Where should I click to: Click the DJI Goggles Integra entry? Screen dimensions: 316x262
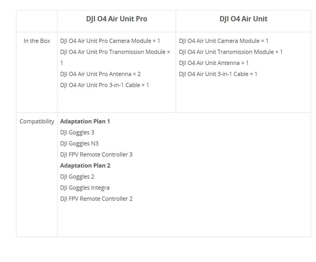click(x=85, y=188)
